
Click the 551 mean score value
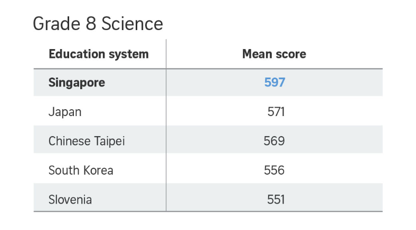click(276, 199)
